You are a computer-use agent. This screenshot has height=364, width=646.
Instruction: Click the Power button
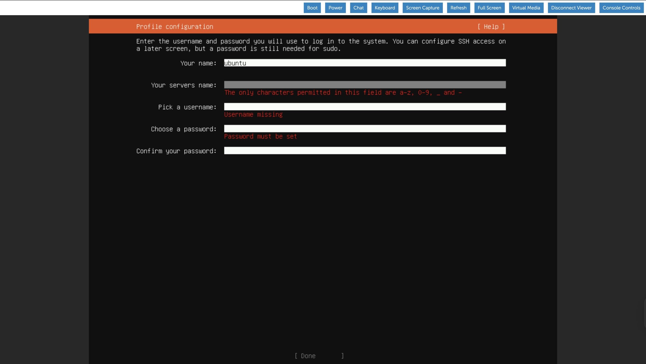tap(335, 8)
